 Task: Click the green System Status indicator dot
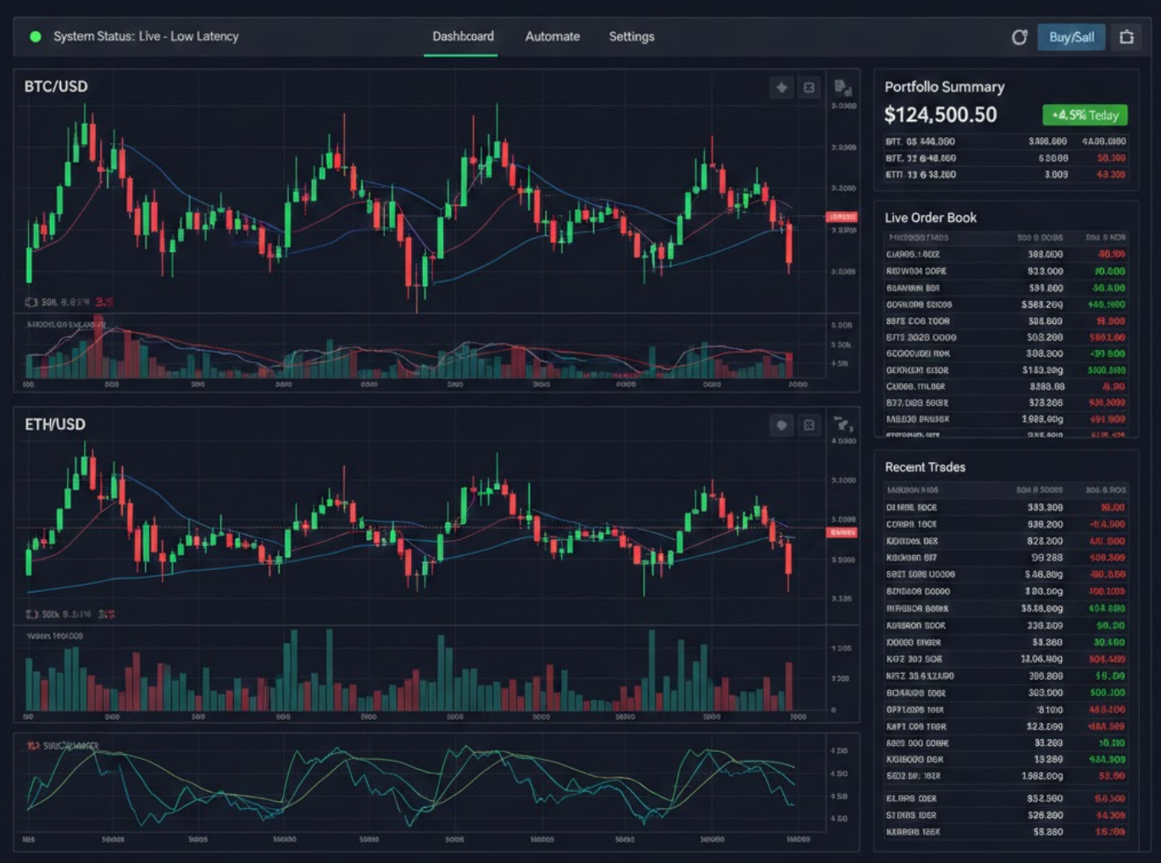coord(36,36)
